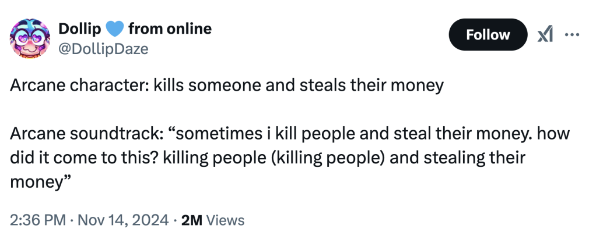Click "from online" in the display name
Viewport: 596px width, 243px height.
(169, 28)
